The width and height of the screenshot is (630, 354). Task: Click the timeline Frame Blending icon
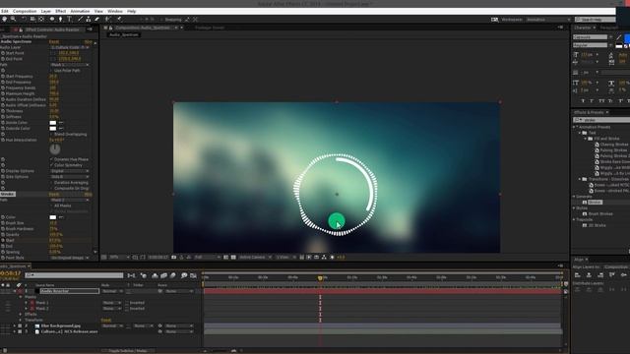[164, 275]
